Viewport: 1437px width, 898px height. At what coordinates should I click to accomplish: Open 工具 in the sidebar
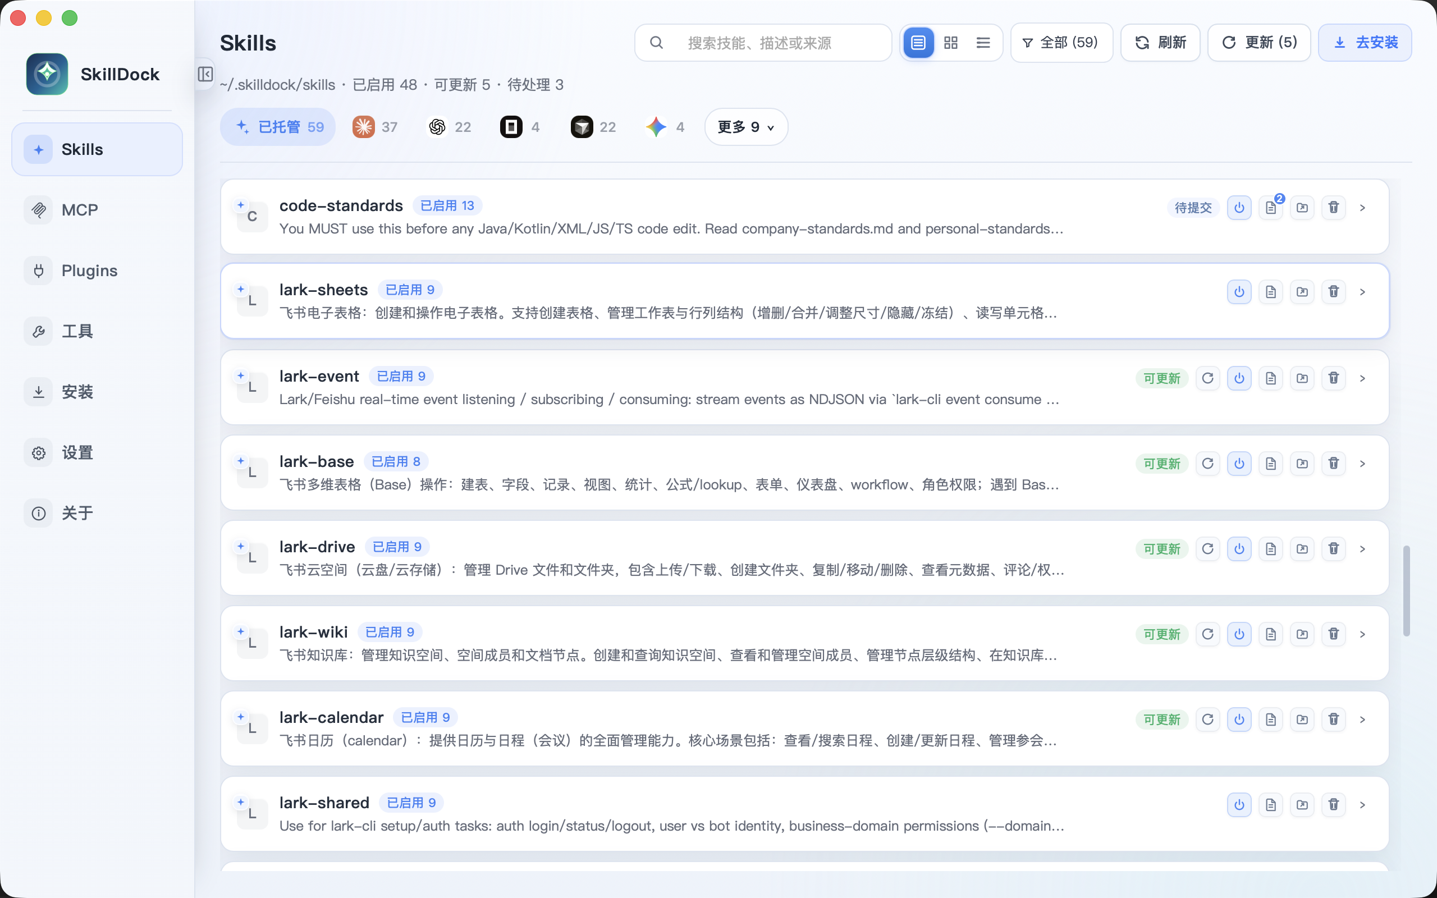[97, 331]
